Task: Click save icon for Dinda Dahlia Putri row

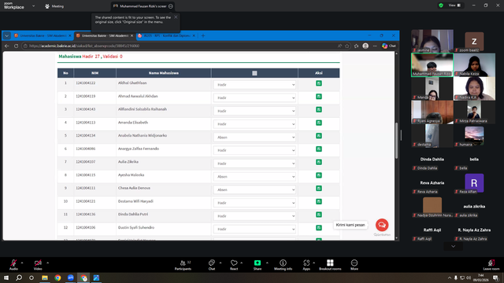Action: (318, 215)
